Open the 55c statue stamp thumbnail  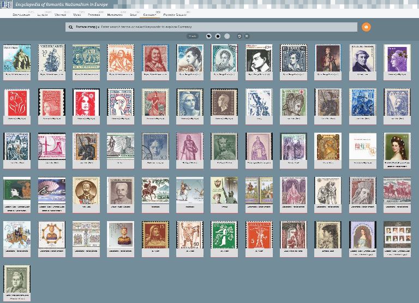(17, 58)
